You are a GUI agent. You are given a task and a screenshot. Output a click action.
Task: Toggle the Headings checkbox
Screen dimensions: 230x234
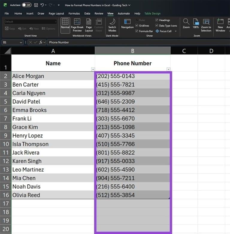coord(157,20)
